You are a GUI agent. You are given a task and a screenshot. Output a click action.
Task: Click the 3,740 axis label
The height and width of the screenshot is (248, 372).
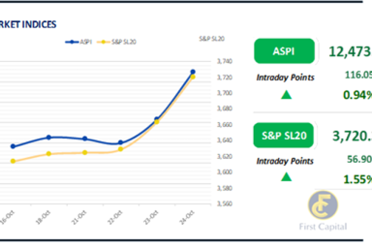click(x=225, y=62)
